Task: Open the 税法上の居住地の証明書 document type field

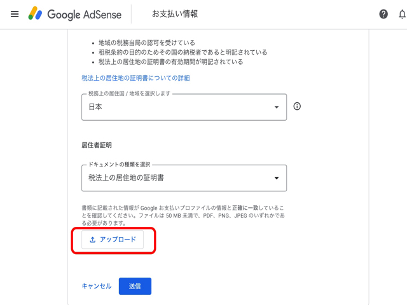Action: [178, 179]
